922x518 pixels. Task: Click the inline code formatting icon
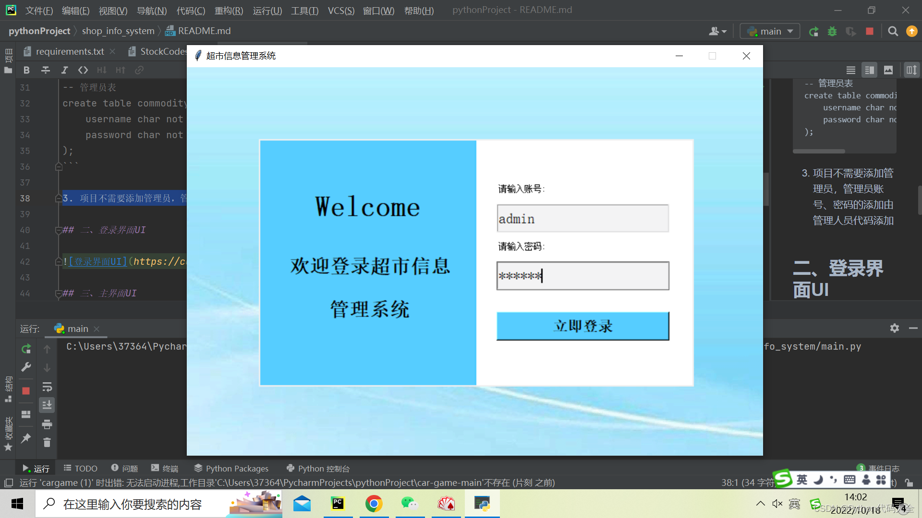point(83,70)
